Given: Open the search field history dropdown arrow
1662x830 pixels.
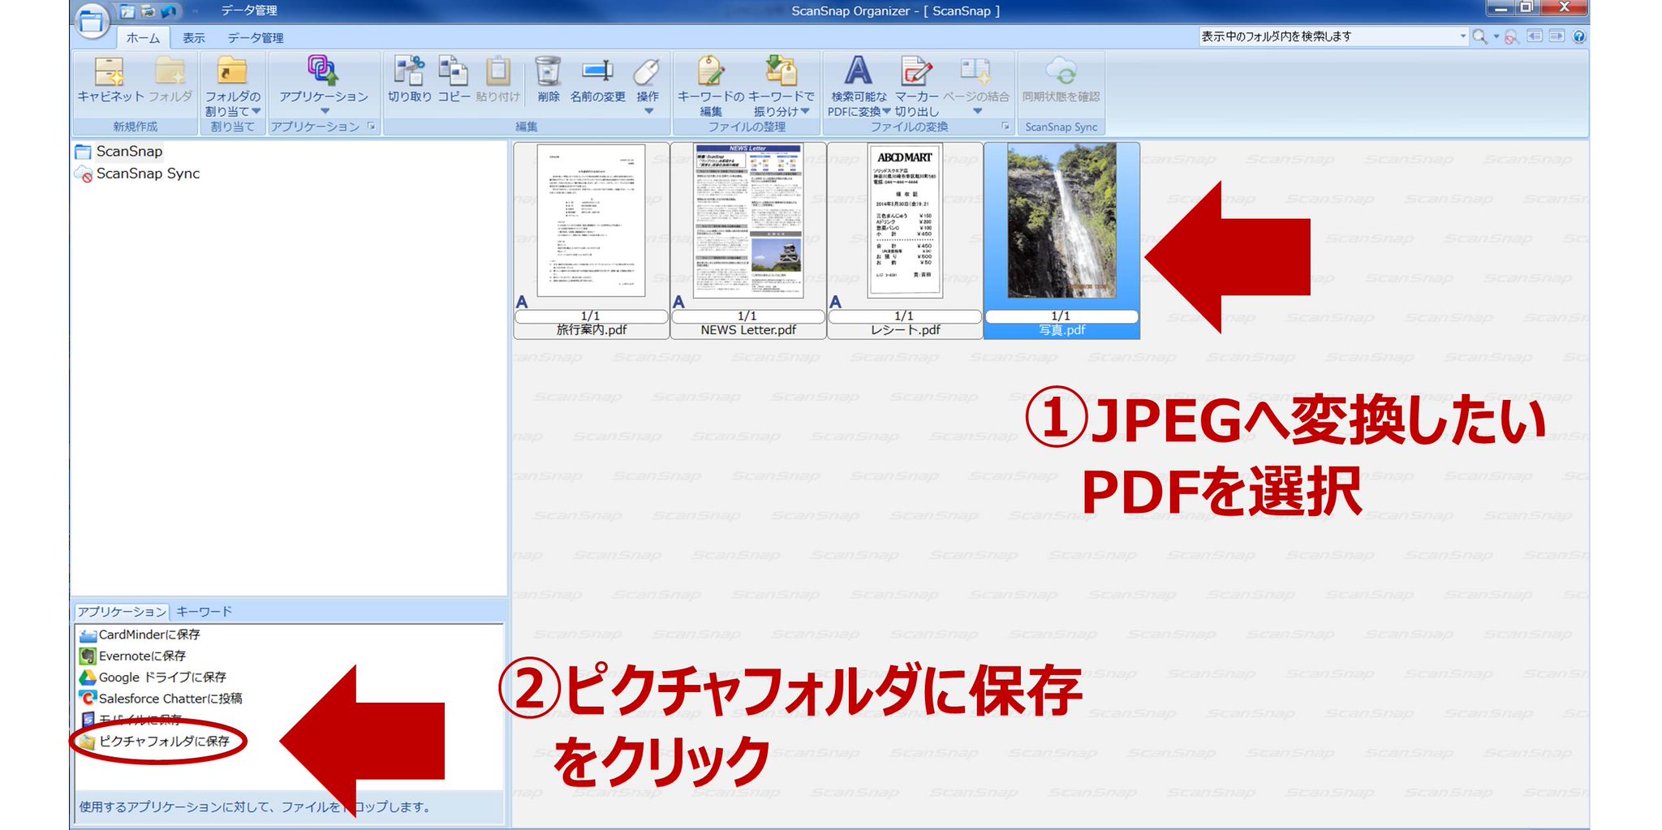Looking at the screenshot, I should coord(1463,37).
